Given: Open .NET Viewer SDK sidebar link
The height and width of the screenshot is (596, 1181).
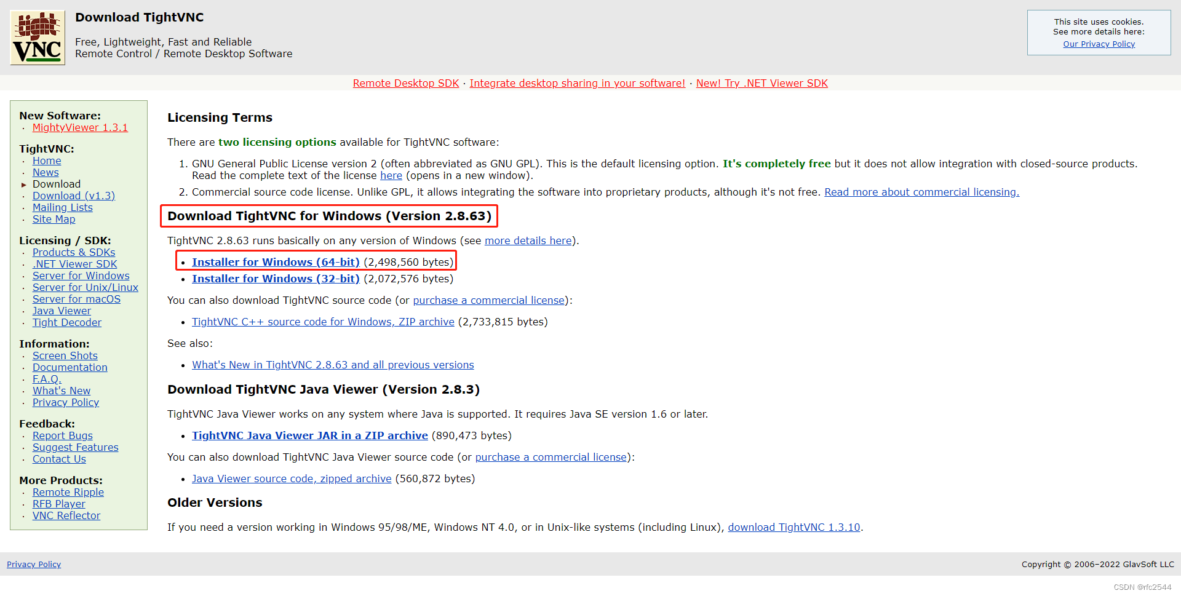Looking at the screenshot, I should click(x=75, y=264).
